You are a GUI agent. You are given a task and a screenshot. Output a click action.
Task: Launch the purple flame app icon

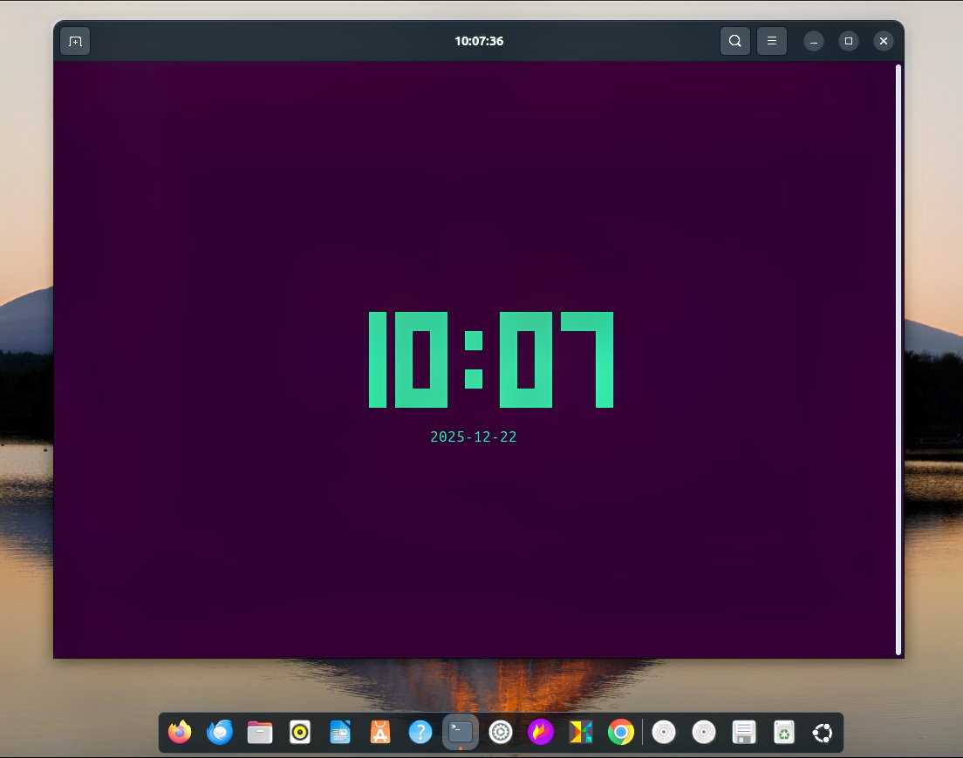tap(541, 732)
